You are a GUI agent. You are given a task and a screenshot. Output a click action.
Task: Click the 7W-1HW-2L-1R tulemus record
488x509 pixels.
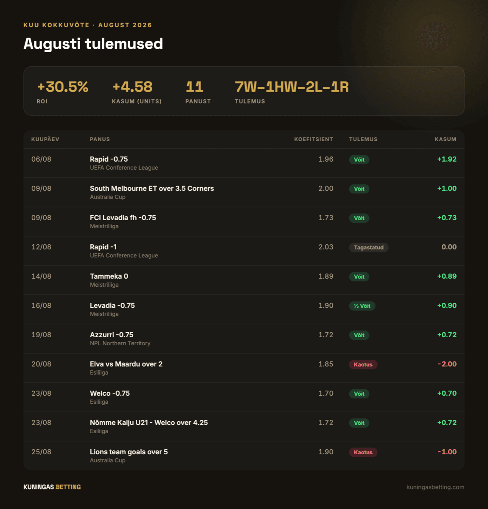point(292,87)
